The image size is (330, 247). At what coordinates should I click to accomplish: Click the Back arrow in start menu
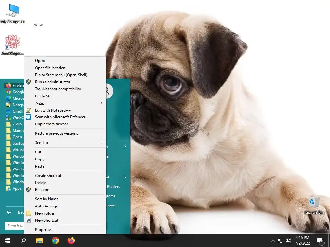coord(9,212)
